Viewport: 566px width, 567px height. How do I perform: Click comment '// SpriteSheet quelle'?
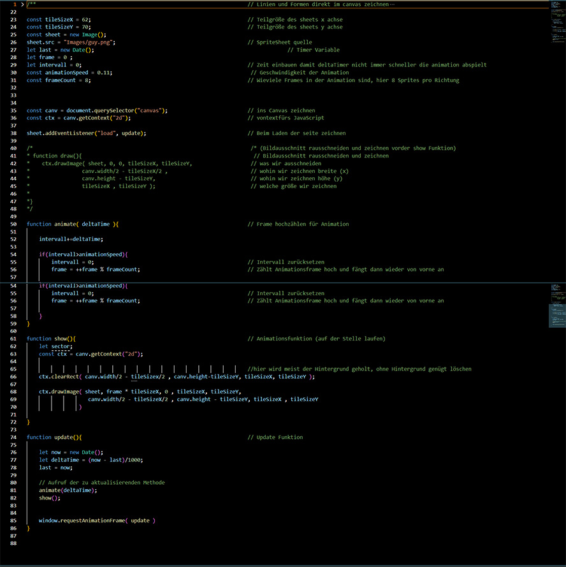280,42
